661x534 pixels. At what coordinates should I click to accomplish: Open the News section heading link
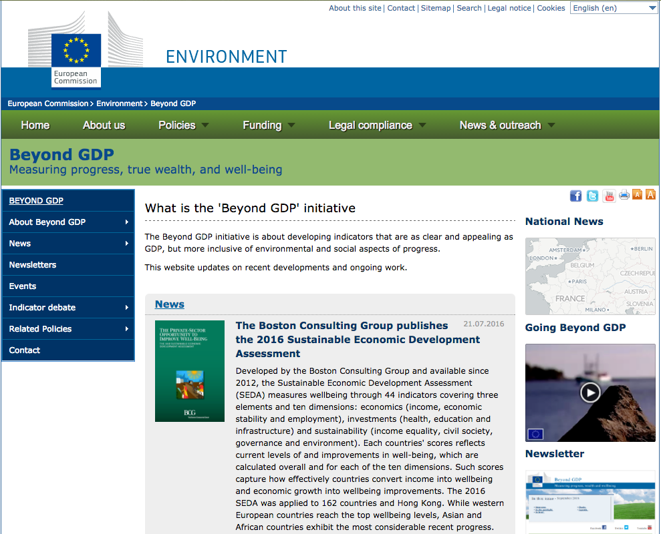[x=170, y=304]
